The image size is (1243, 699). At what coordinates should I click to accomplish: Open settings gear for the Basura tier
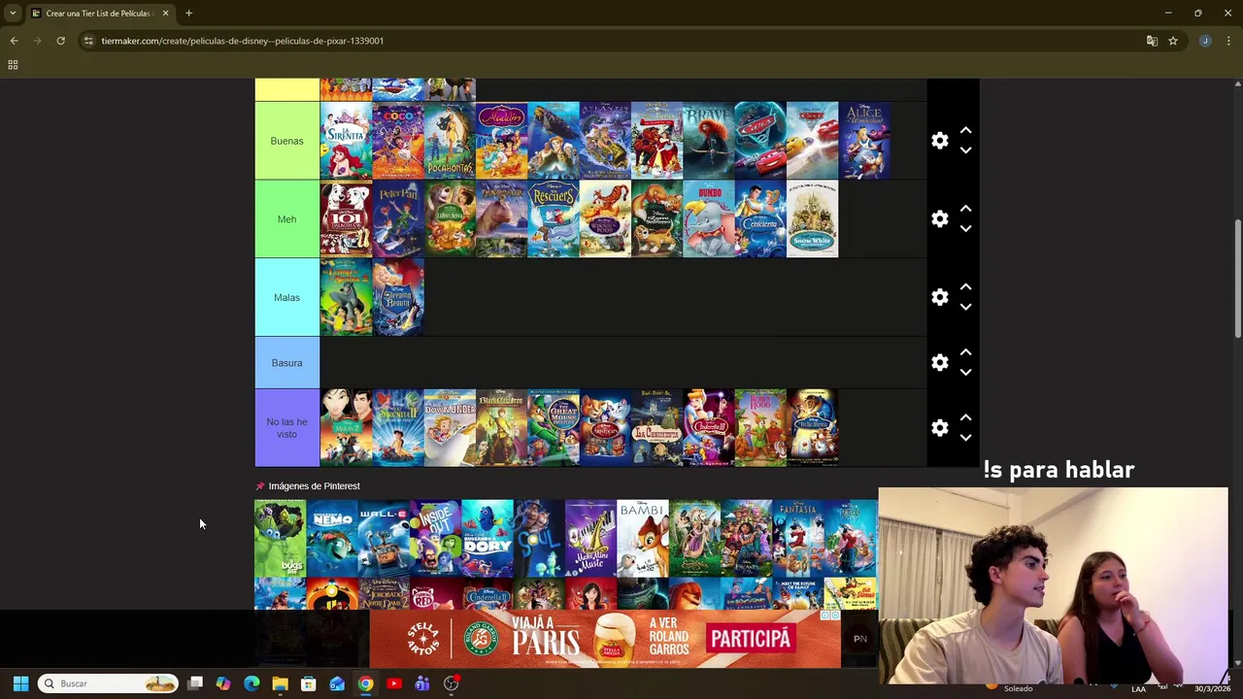tap(939, 363)
